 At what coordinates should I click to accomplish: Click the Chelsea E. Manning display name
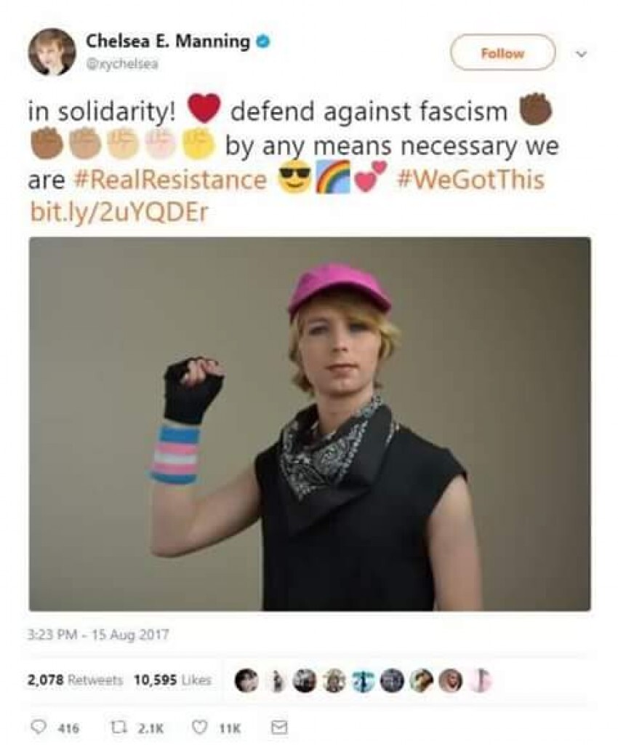pos(168,41)
